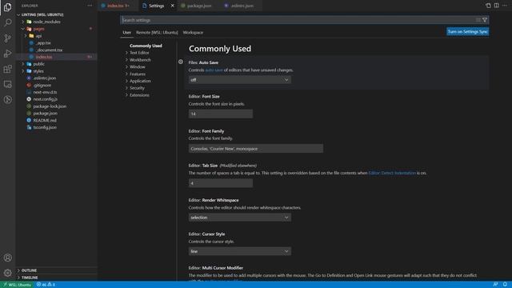Open _app.tsx in the explorer
Viewport: 512px width, 288px height.
(43, 43)
